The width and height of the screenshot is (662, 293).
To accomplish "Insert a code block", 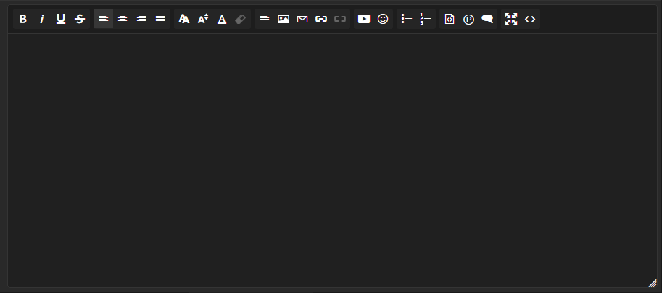I will pos(450,19).
